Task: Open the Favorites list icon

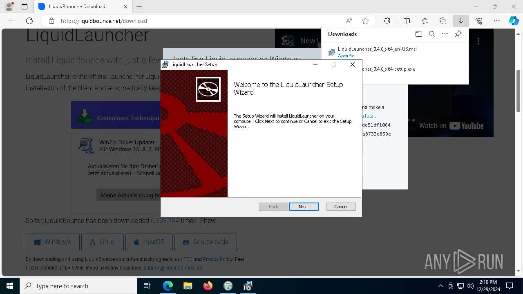Action: pos(425,21)
